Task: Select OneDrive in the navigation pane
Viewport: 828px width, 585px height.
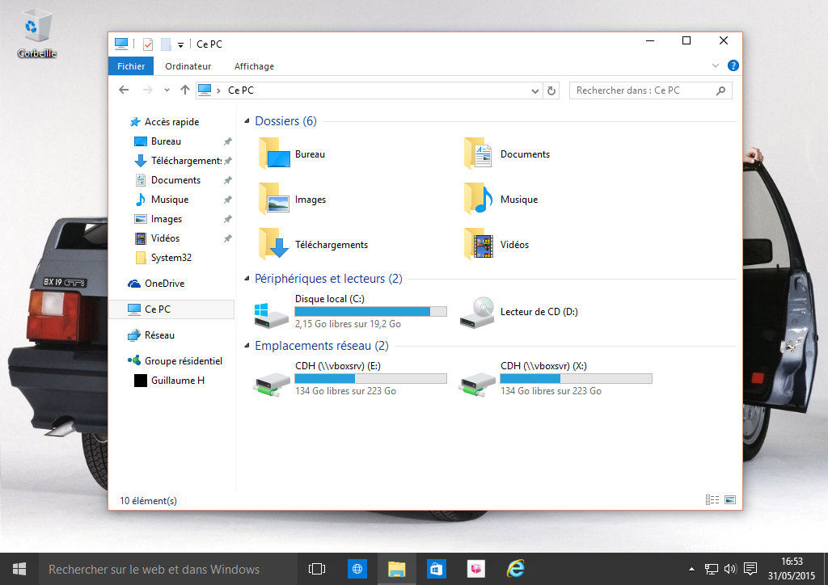Action: pyautogui.click(x=156, y=284)
